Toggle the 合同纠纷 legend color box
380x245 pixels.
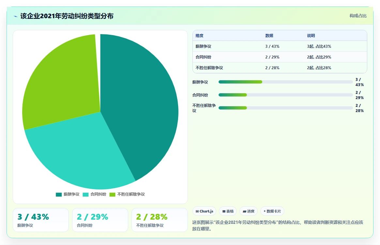click(85, 195)
